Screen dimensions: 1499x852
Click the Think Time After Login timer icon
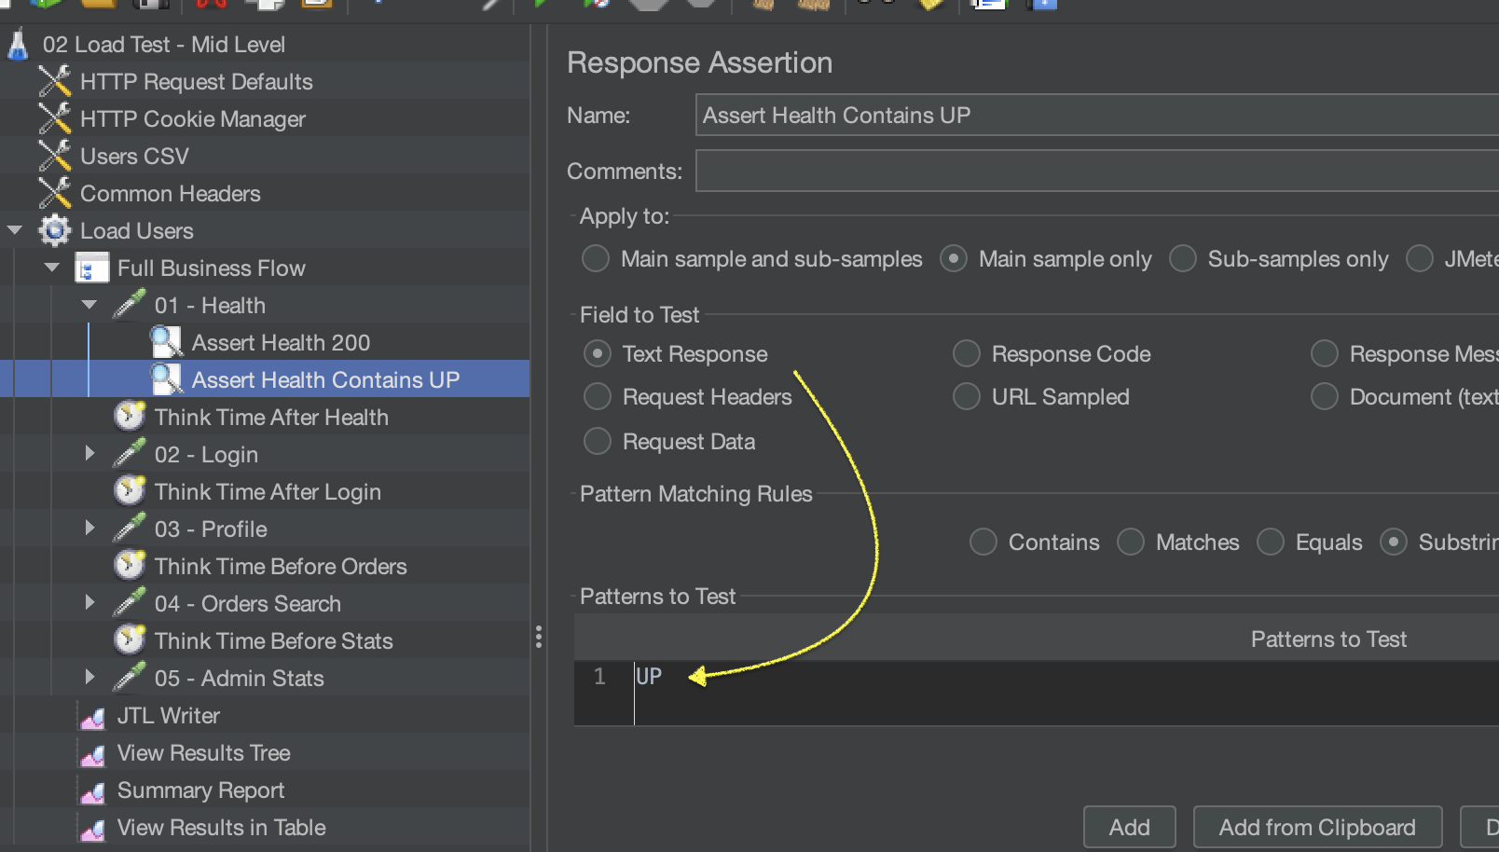click(x=130, y=491)
